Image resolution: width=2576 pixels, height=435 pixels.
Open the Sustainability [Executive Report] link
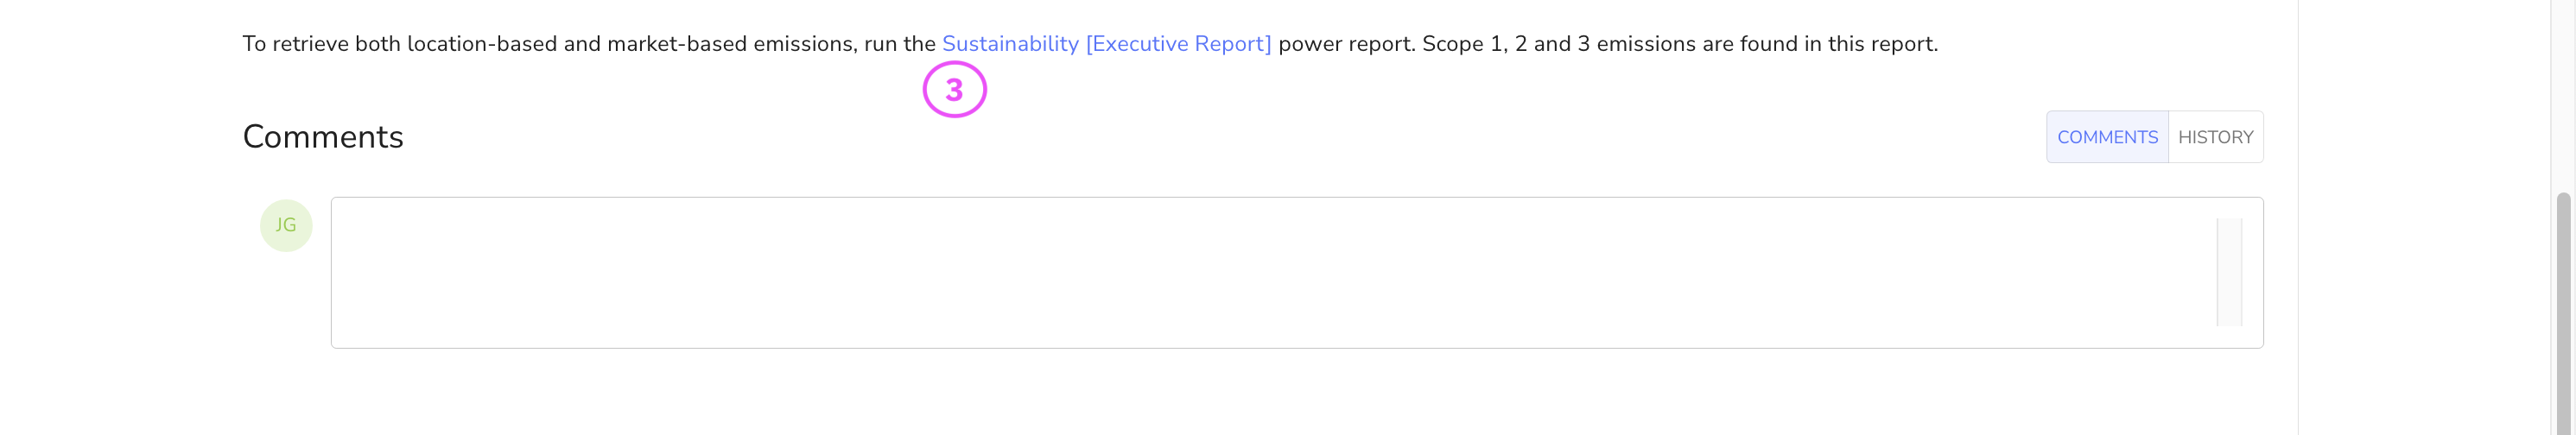(x=1106, y=44)
